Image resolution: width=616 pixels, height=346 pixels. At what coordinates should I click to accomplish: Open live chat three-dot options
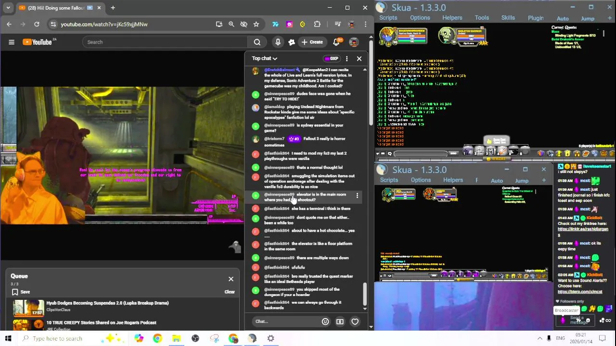pyautogui.click(x=346, y=59)
